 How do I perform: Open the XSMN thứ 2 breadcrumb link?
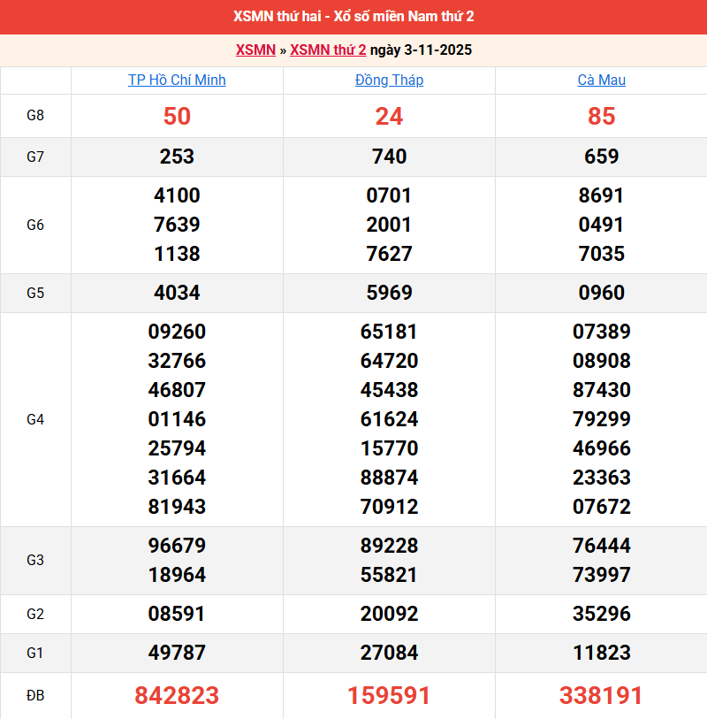point(328,50)
